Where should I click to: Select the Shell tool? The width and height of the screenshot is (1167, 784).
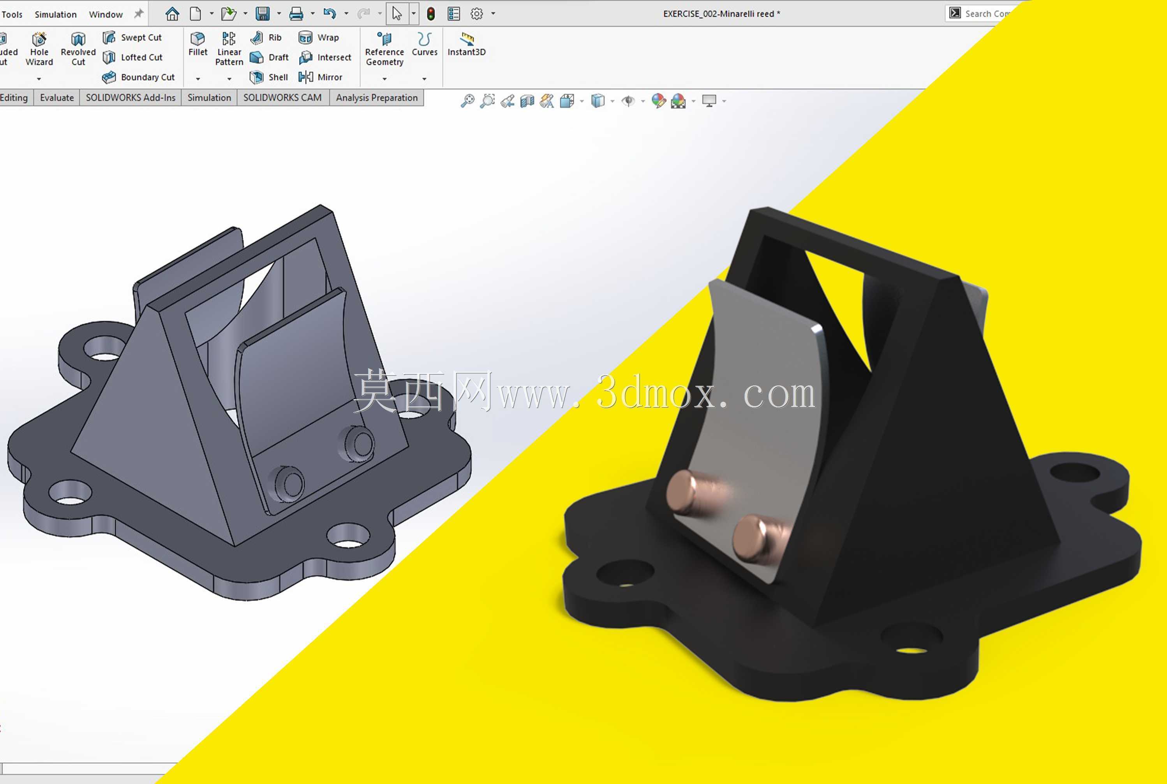pyautogui.click(x=269, y=77)
